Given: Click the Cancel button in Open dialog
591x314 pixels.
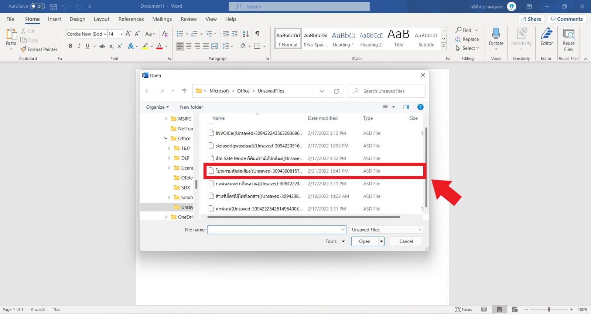Looking at the screenshot, I should tap(406, 241).
